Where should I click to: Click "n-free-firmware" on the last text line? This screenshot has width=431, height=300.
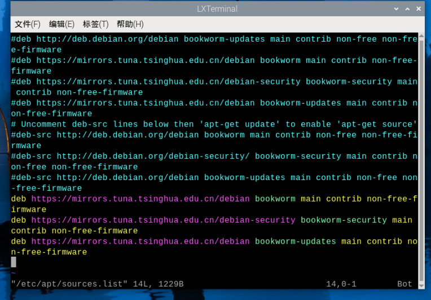coord(49,252)
